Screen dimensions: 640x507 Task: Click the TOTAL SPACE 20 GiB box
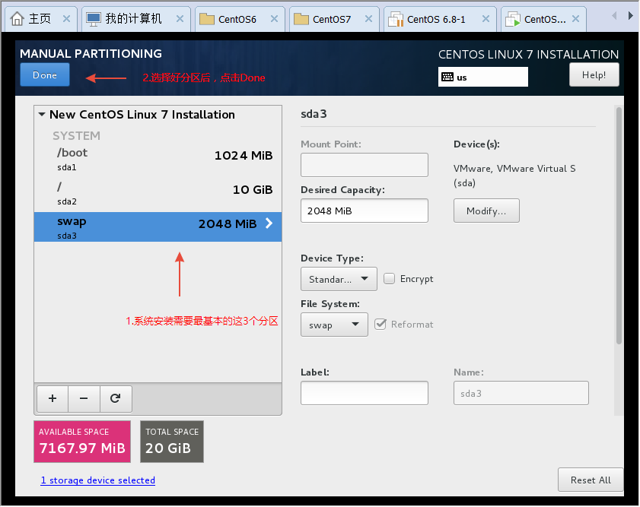click(x=172, y=442)
